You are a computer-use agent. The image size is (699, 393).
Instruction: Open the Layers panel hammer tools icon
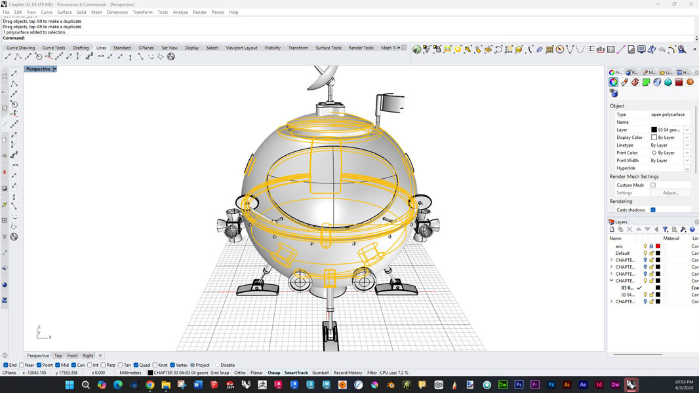tap(683, 230)
